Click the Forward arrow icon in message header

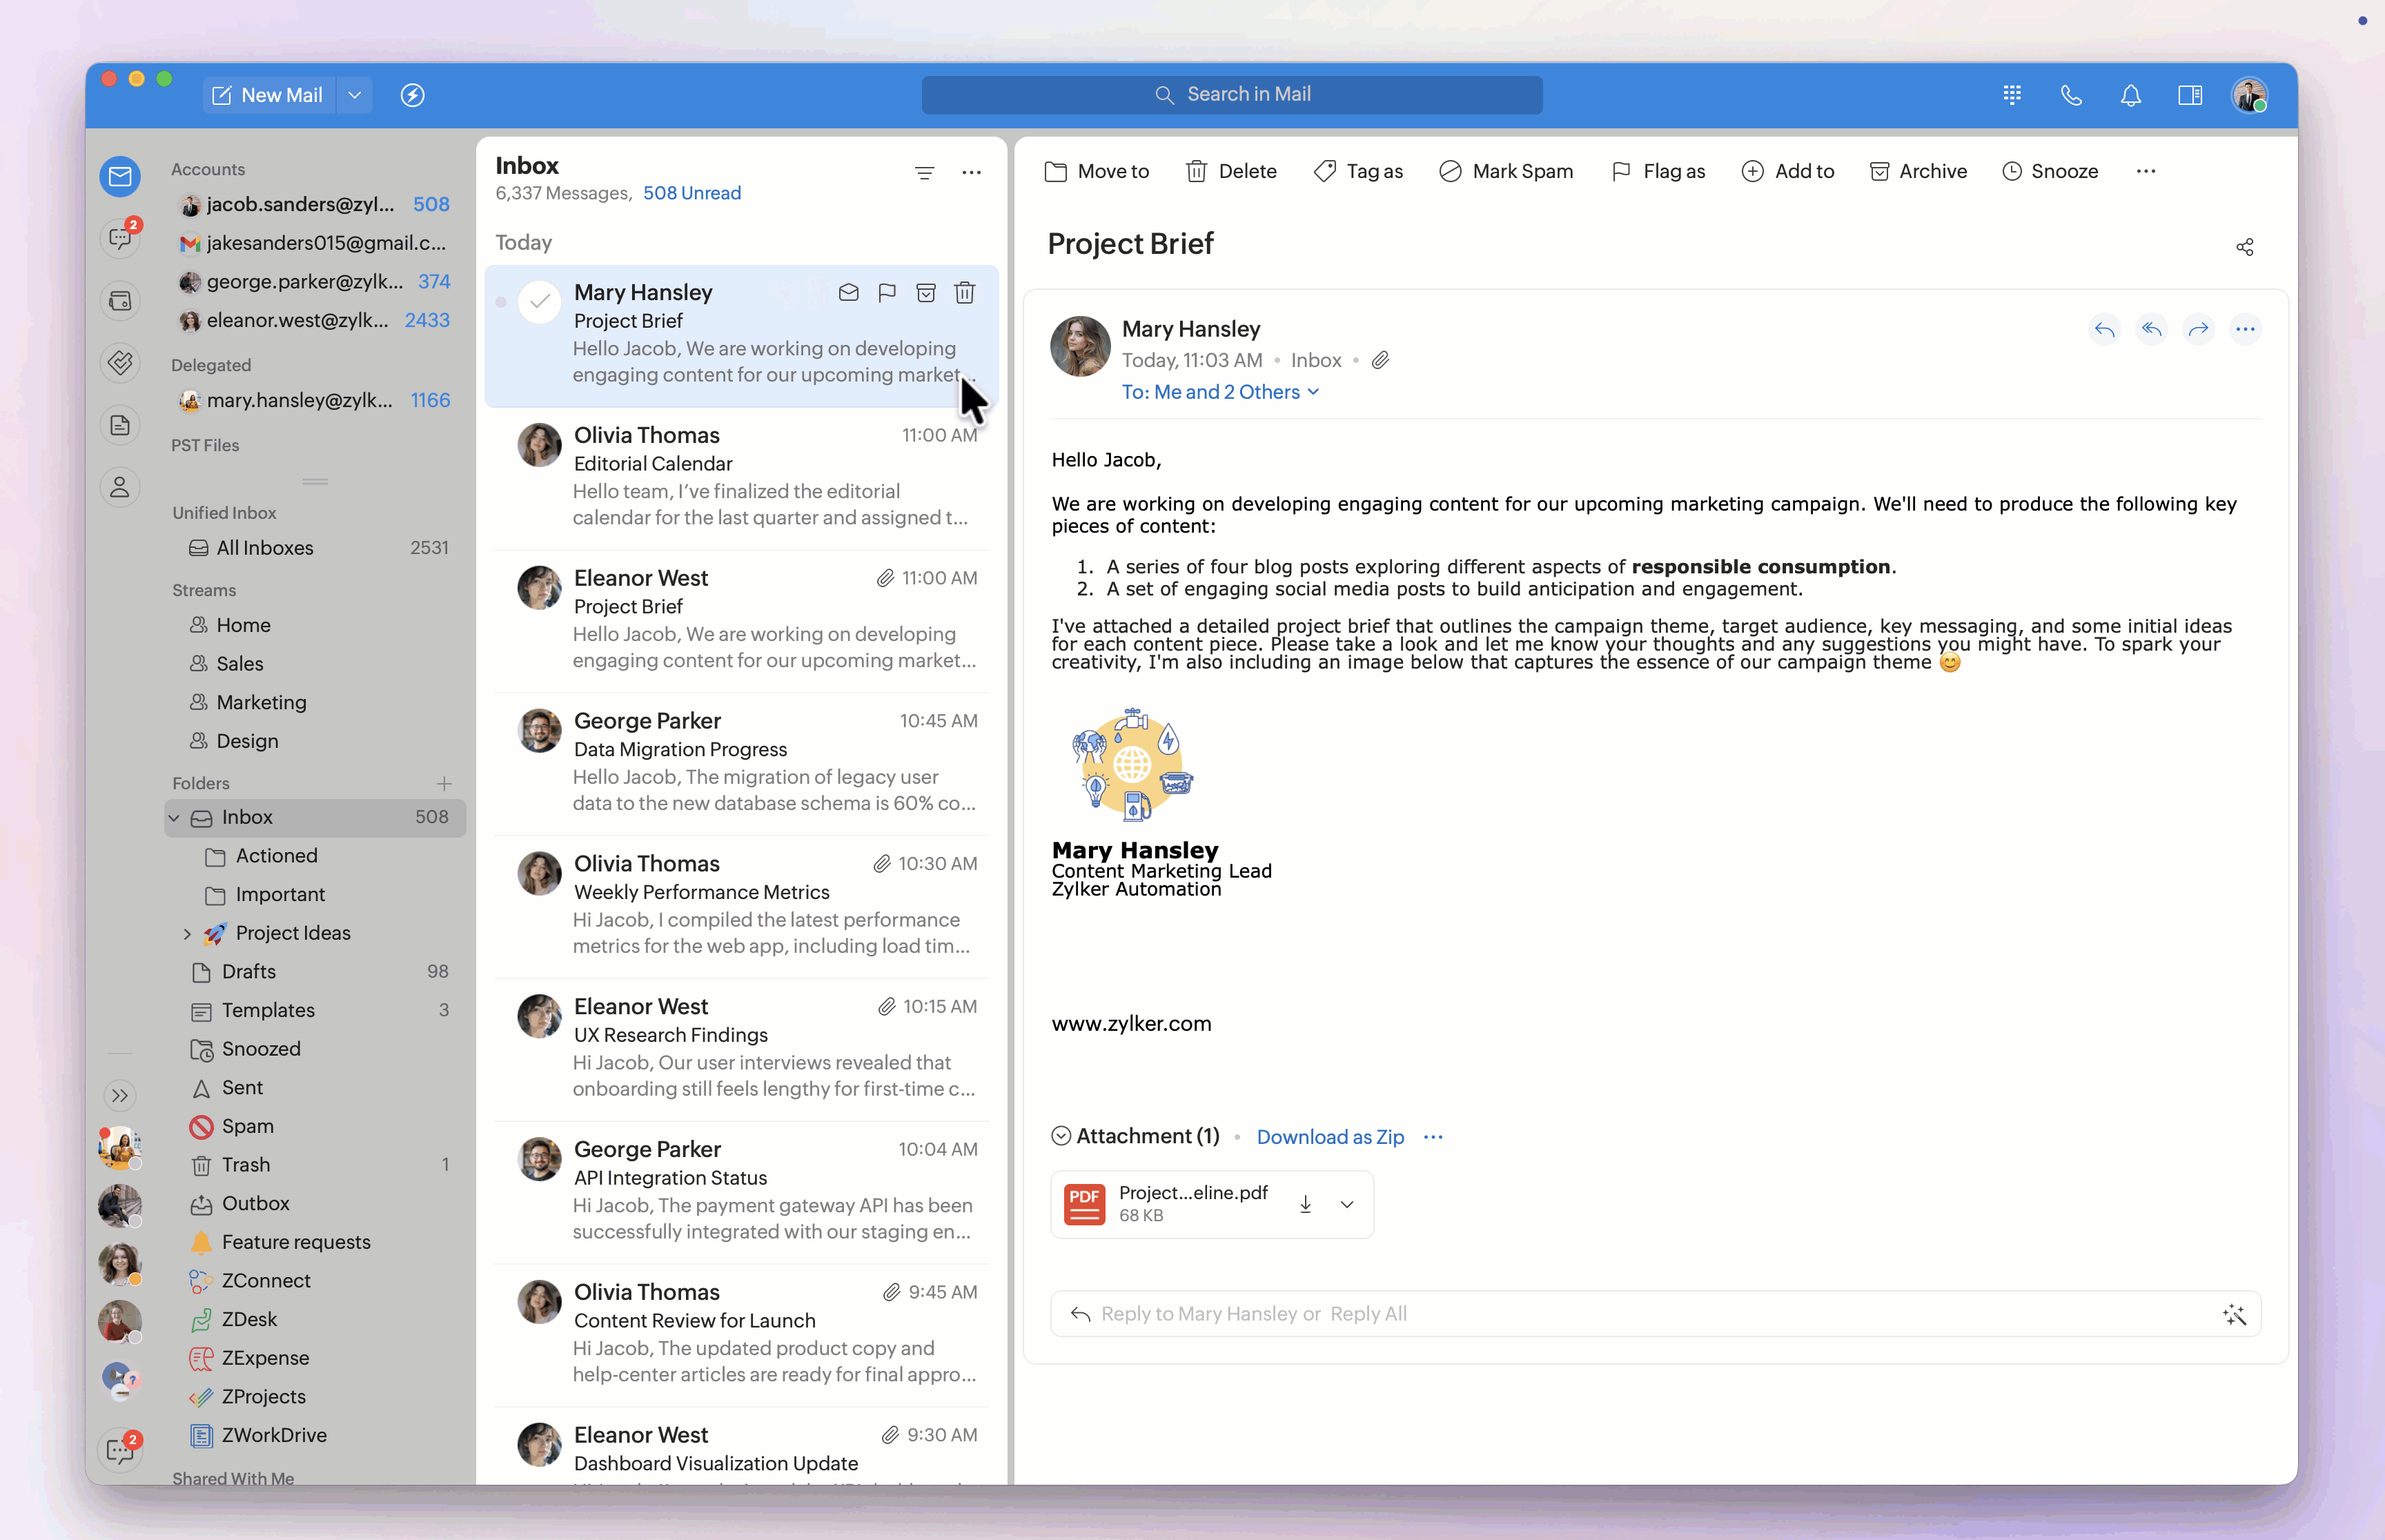[2198, 329]
